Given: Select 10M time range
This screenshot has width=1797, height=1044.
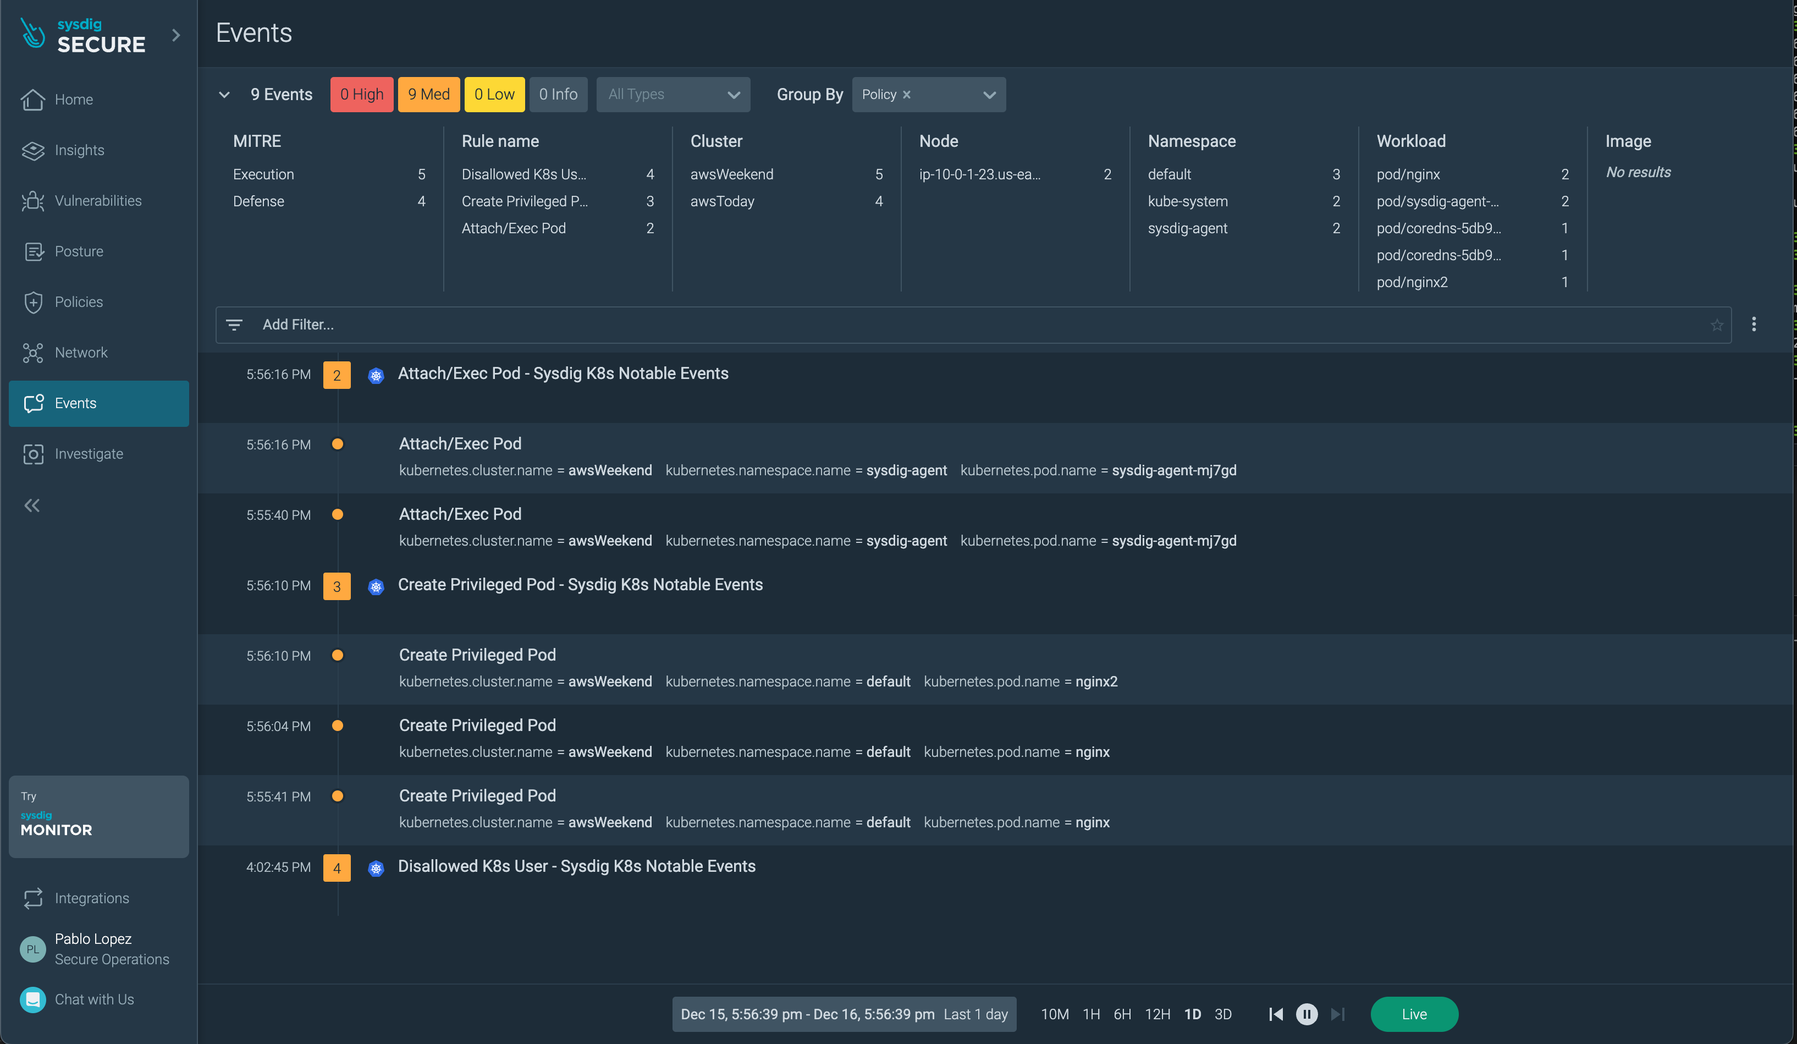Looking at the screenshot, I should tap(1055, 1014).
